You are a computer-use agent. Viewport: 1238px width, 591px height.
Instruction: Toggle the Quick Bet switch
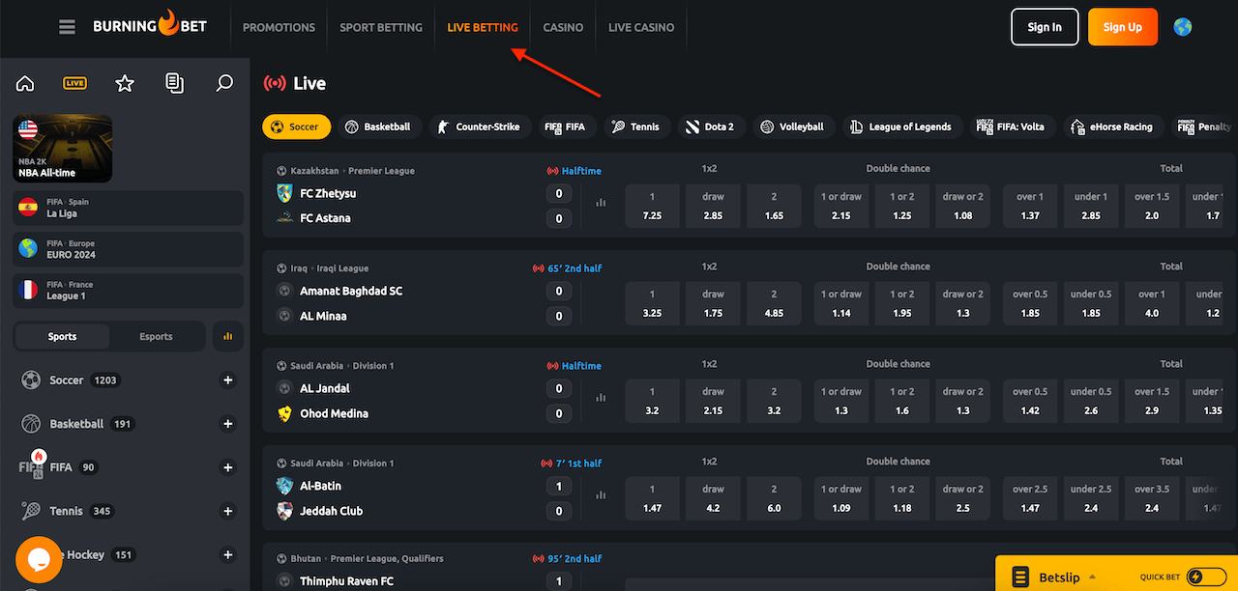pos(1206,577)
